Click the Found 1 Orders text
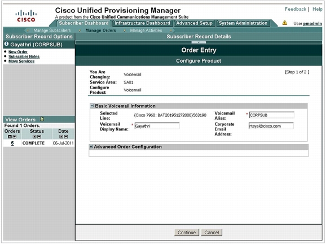The image size is (326, 245). coord(22,125)
